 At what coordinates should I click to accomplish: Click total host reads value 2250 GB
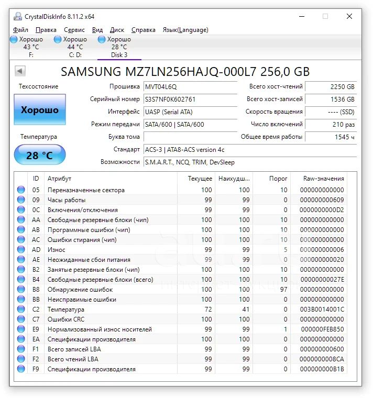tap(331, 86)
